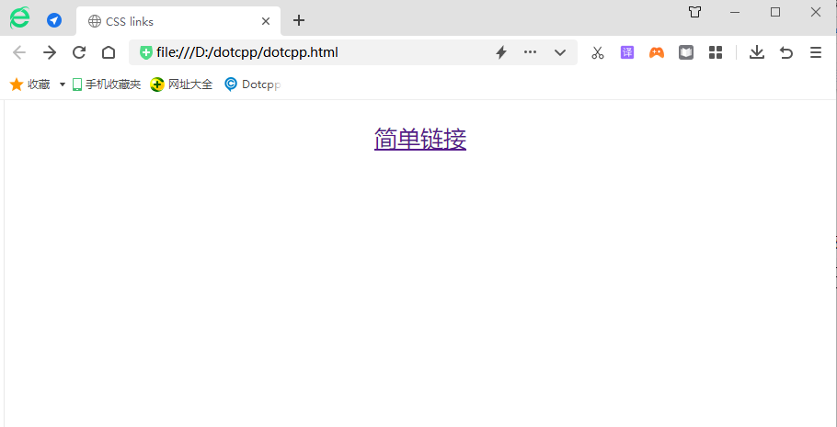Open the downloads manager
Image resolution: width=837 pixels, height=427 pixels.
point(757,52)
